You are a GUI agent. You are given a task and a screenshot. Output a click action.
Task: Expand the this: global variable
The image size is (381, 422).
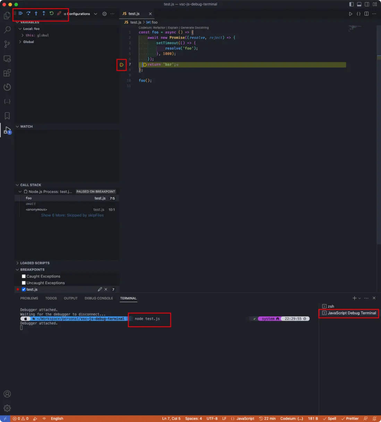pyautogui.click(x=23, y=35)
